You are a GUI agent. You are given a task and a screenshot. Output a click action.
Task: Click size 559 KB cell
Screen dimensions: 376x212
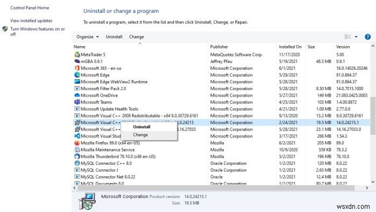point(324,150)
